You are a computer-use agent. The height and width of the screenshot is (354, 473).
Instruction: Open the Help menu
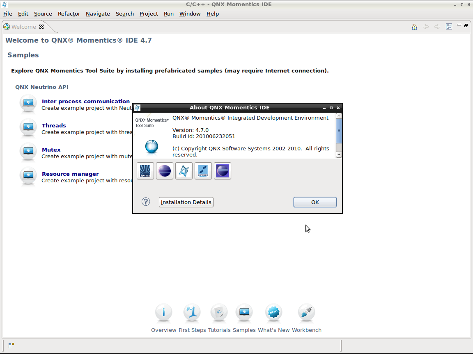coord(212,14)
